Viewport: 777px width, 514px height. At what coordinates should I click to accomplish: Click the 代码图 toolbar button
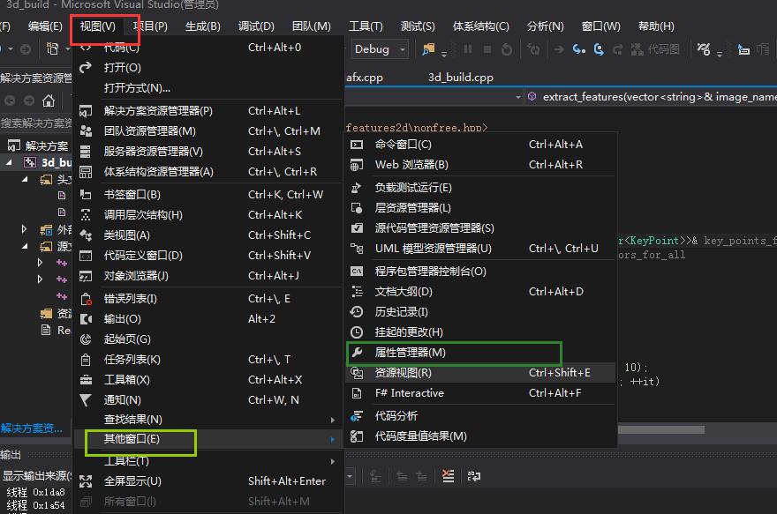(x=655, y=49)
